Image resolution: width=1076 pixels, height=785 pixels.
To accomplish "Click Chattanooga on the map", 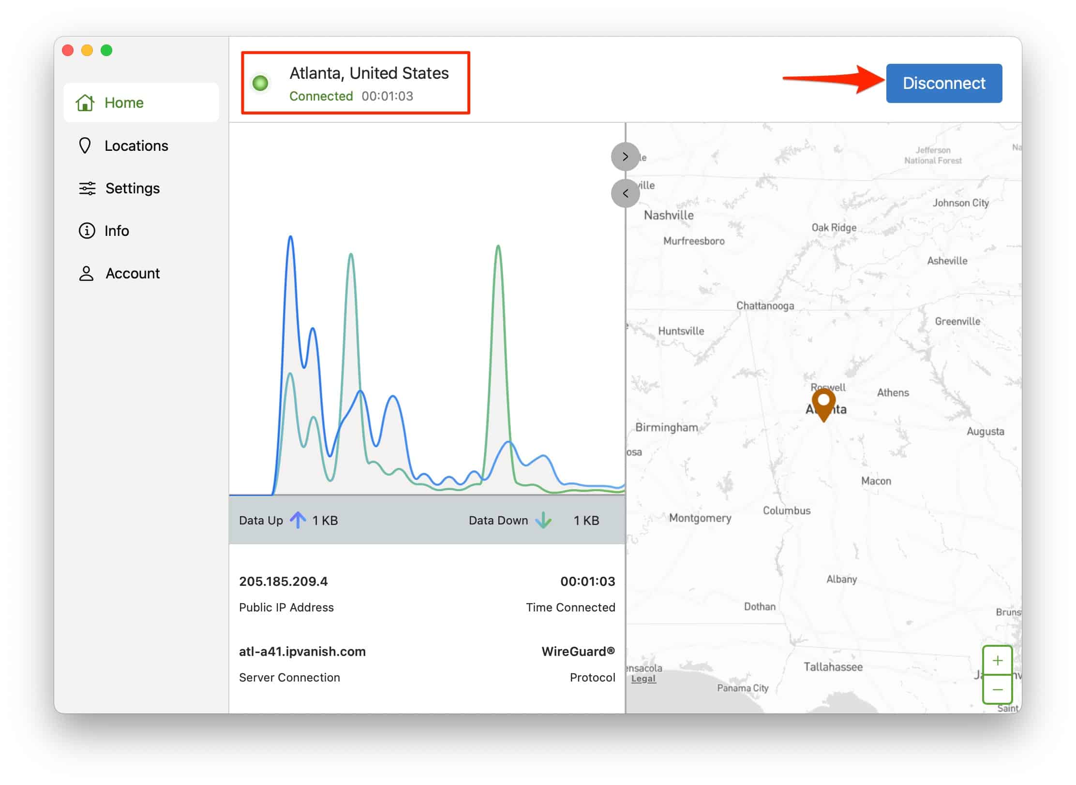I will (x=765, y=306).
